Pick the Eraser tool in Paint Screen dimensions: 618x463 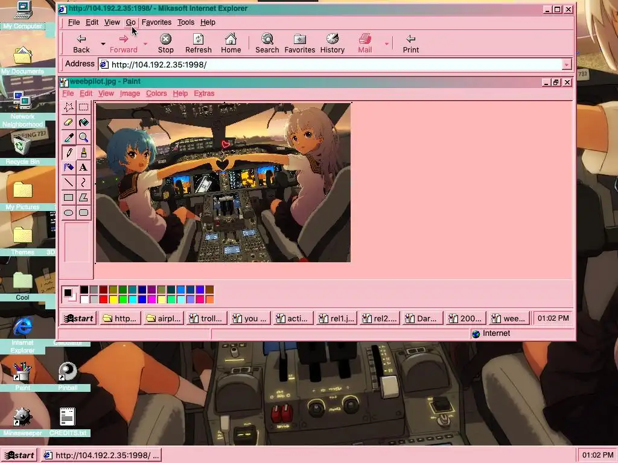[x=69, y=122]
